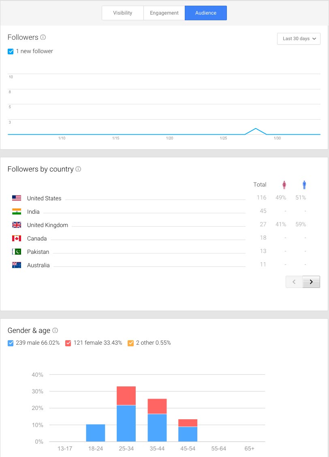329x457 pixels.
Task: Switch to the Engagement tab
Action: [x=164, y=13]
